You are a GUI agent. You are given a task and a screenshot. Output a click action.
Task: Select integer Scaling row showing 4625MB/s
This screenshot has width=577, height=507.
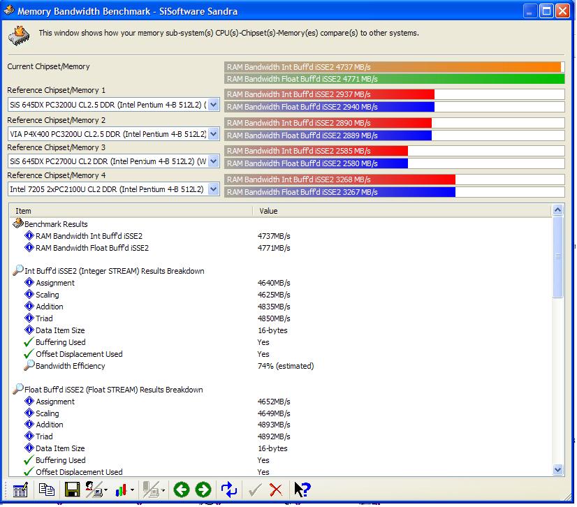280,295
